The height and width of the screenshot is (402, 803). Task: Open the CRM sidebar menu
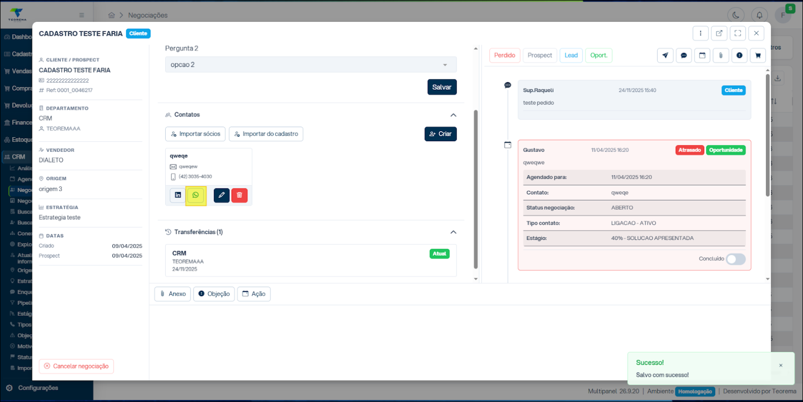[18, 157]
